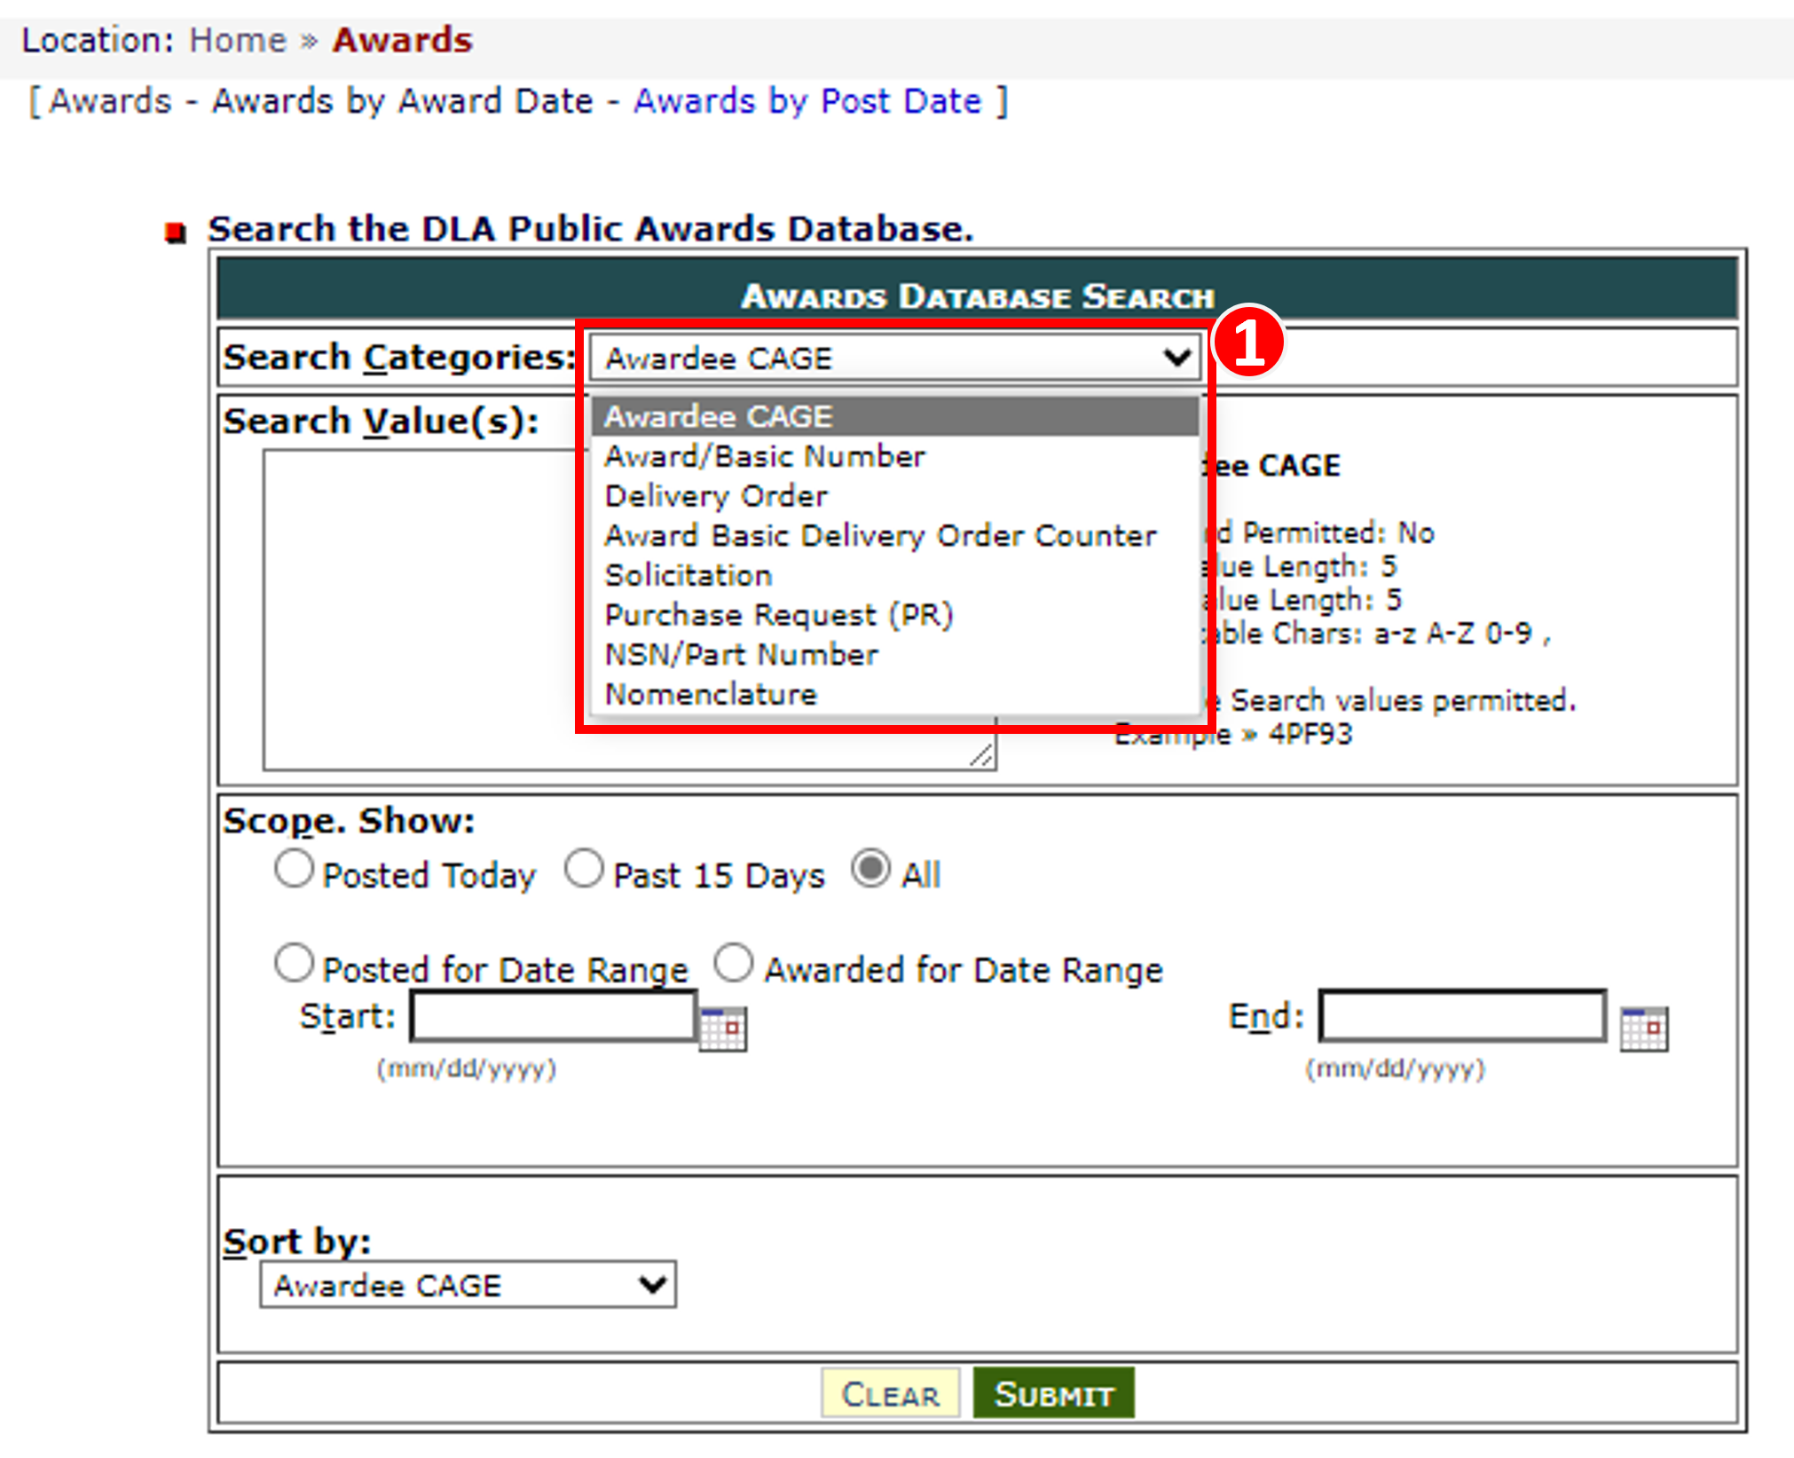This screenshot has height=1458, width=1794.
Task: Select Awarded for Date Range radio button
Action: (735, 964)
